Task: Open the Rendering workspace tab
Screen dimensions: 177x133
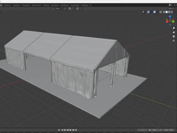Action: (x=65, y=5)
